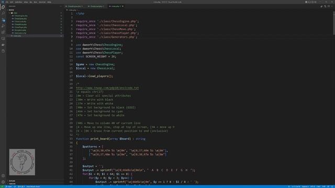Expand the Timeline section
This screenshot has height=188, width=335.
tap(12, 183)
